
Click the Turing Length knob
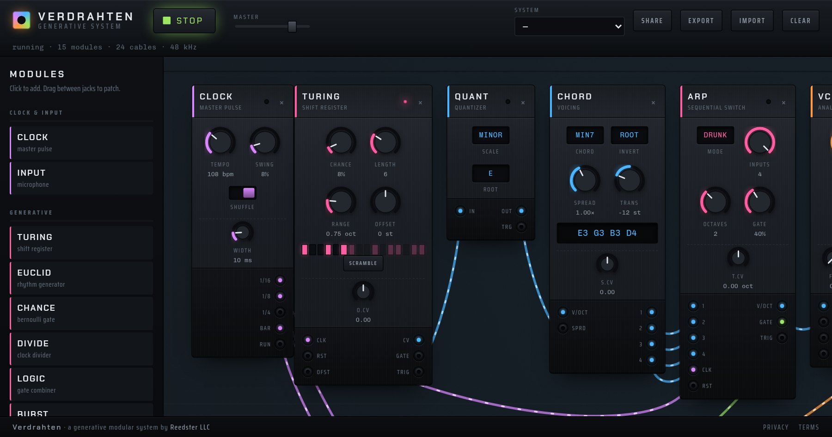[x=385, y=142]
